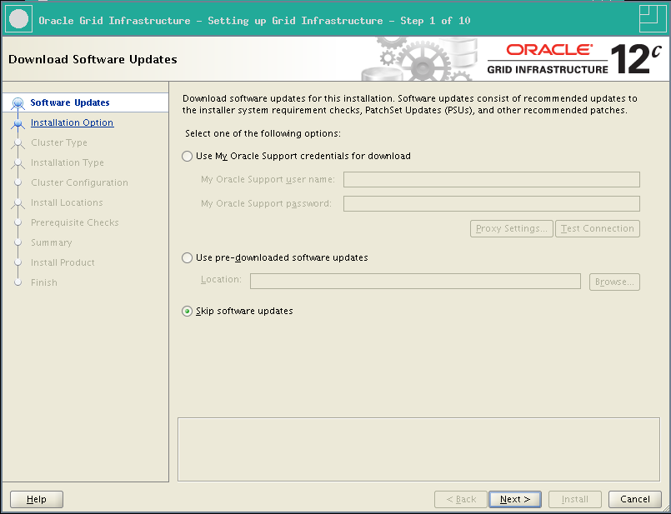
Task: Click the Finish step marker icon
Action: click(x=18, y=282)
